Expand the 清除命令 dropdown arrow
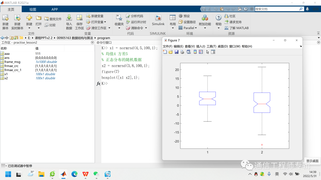Screen dimensions: 321x180 (146, 28)
